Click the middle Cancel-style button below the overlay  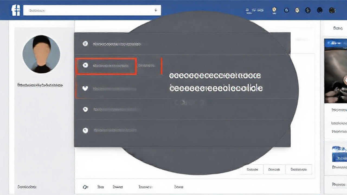click(274, 169)
